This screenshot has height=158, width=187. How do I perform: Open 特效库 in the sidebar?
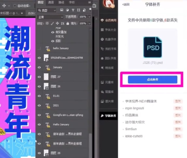(107, 68)
